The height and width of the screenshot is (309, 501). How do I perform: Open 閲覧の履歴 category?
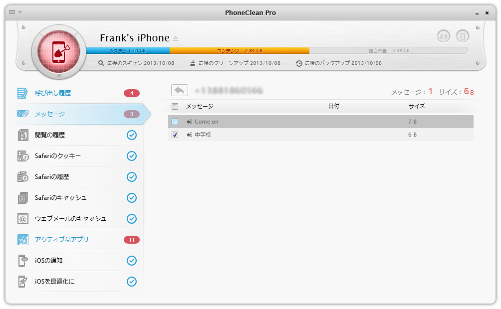(x=50, y=135)
